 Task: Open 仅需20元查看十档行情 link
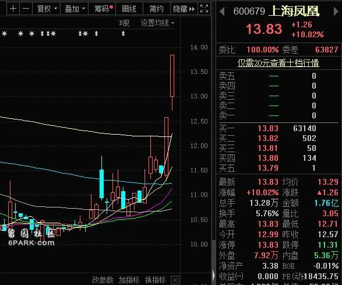click(278, 63)
